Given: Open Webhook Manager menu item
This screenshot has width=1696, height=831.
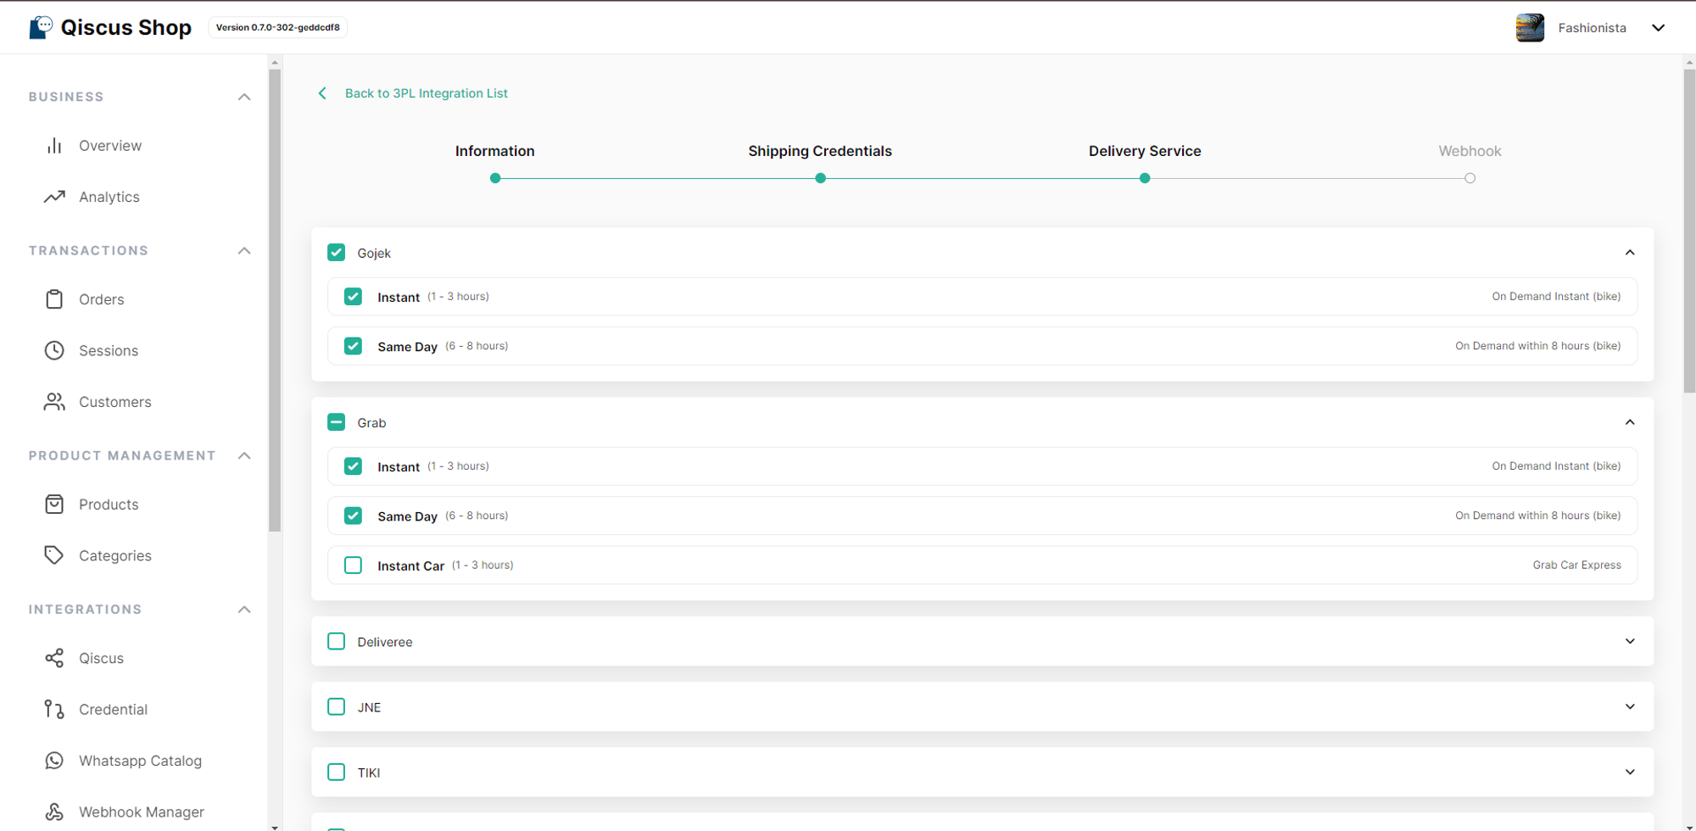Looking at the screenshot, I should pyautogui.click(x=142, y=811).
